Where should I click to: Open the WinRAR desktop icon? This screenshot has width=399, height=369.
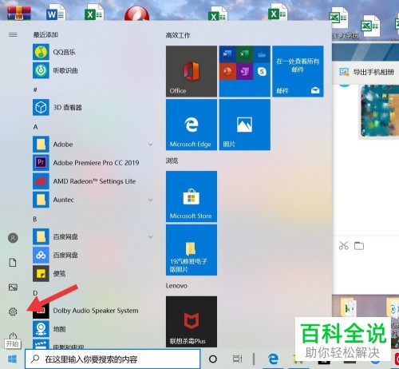point(19,13)
